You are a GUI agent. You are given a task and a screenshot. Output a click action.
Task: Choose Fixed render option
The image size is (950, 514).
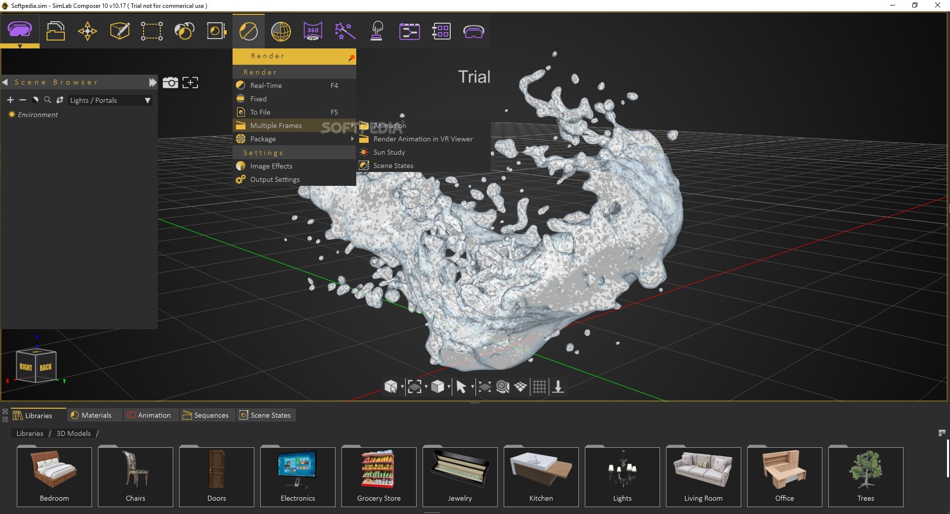pos(294,99)
